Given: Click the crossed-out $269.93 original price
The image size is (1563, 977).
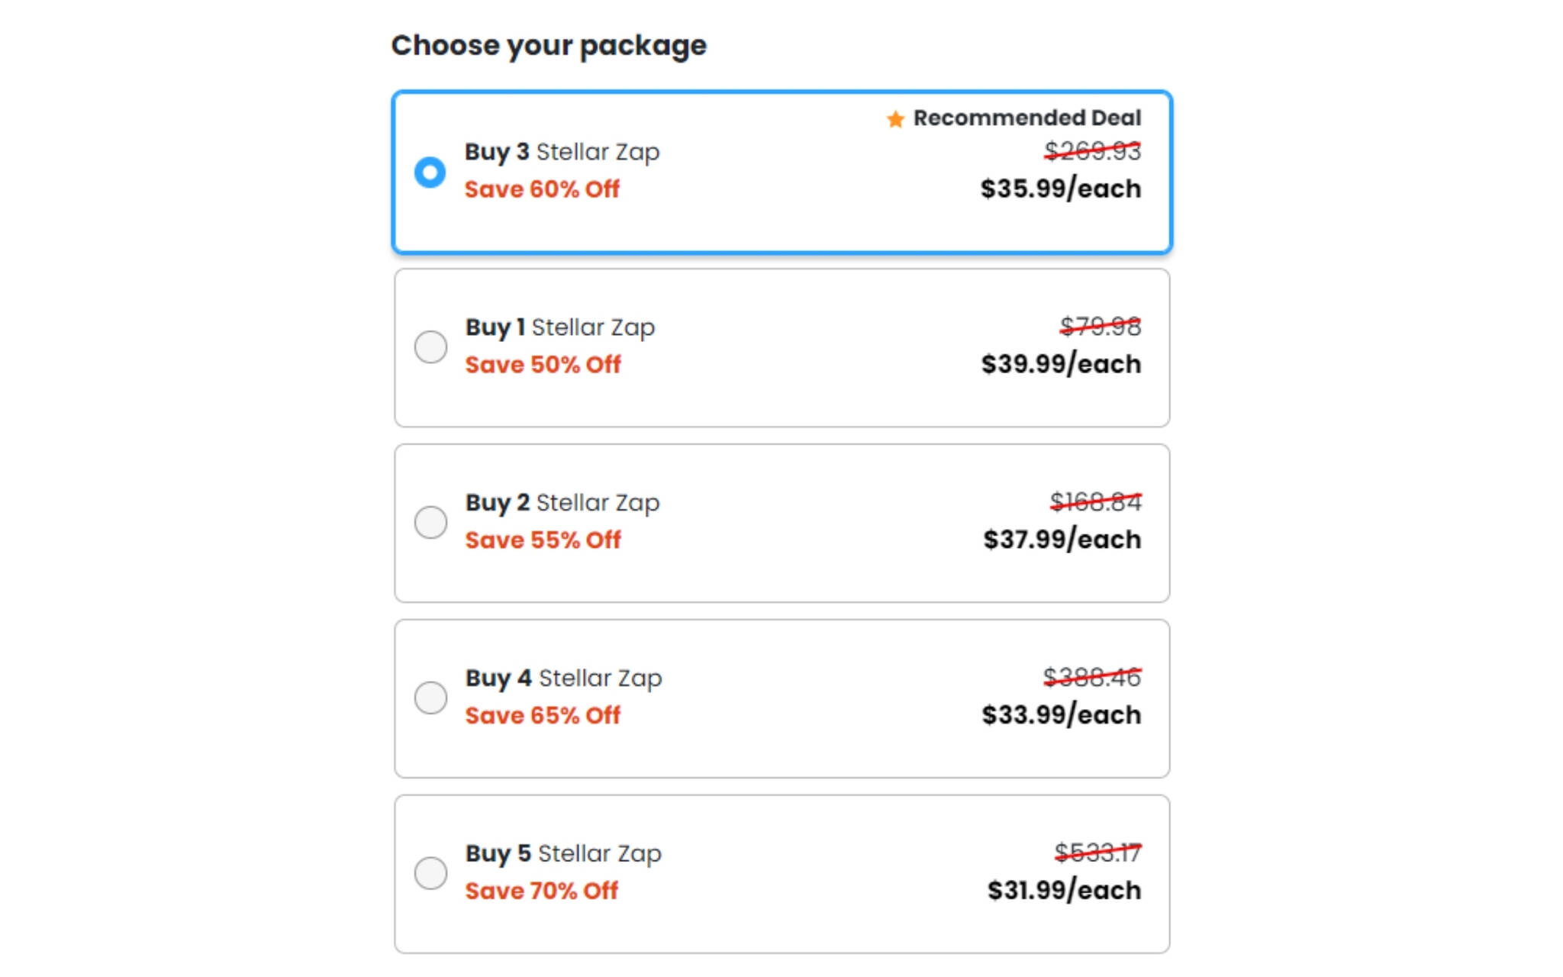Looking at the screenshot, I should tap(1092, 151).
